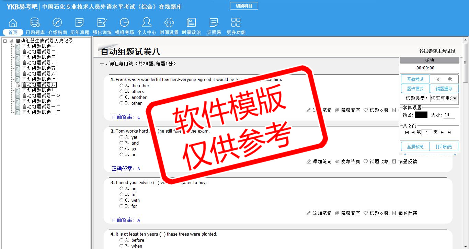This screenshot has height=249, width=469.
Task: Open the 已购题库 database icon
Action: [35, 23]
